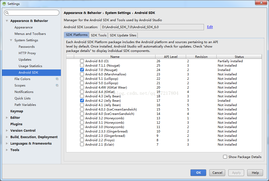Open Usage Statistics settings
Image resolution: width=269 pixels, height=181 pixels.
coord(30,66)
